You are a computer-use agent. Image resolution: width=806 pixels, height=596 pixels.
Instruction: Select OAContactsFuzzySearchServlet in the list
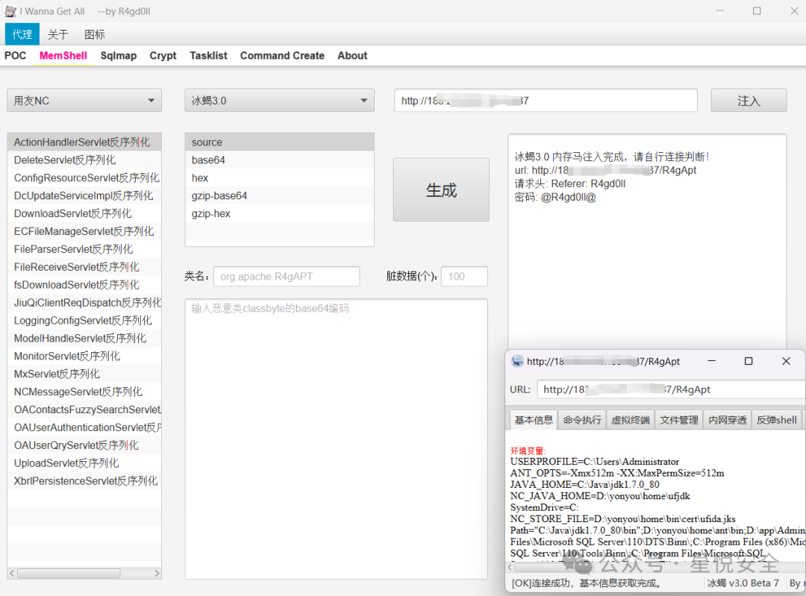tap(84, 410)
